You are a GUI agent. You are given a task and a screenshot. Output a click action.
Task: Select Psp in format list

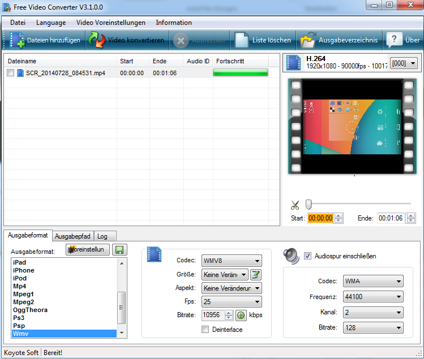(64, 326)
